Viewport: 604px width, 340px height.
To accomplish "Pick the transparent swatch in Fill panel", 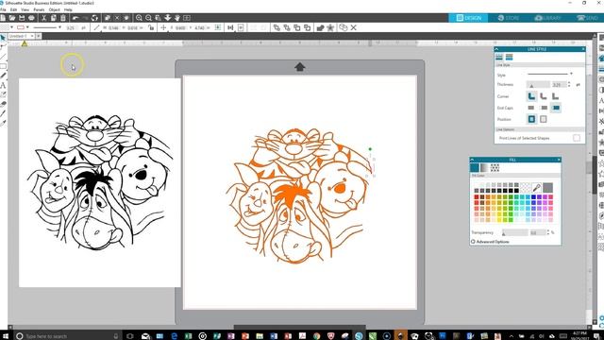I will tap(525, 188).
